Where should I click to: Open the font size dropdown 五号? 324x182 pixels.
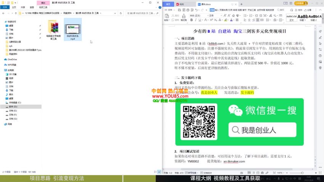click(221, 16)
